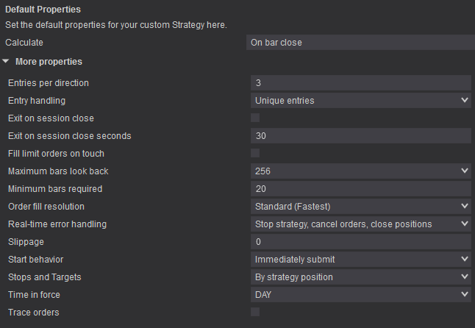Viewport: 475px width, 328px height.
Task: Open Time in force dropdown
Action: (360, 294)
